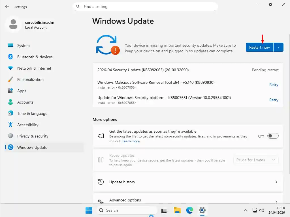290x217 pixels.
Task: Click the Accounts person icon in sidebar
Action: tap(10, 102)
